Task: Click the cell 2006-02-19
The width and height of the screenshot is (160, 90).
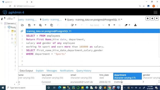Action: 105,82
